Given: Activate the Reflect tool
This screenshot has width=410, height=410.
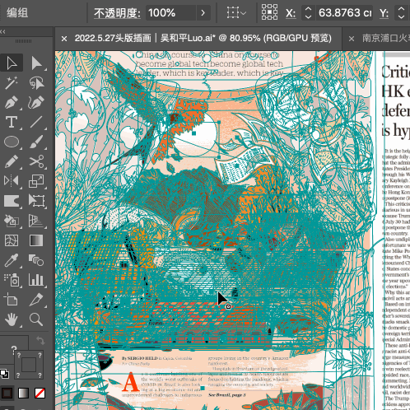Looking at the screenshot, I should pyautogui.click(x=12, y=181).
